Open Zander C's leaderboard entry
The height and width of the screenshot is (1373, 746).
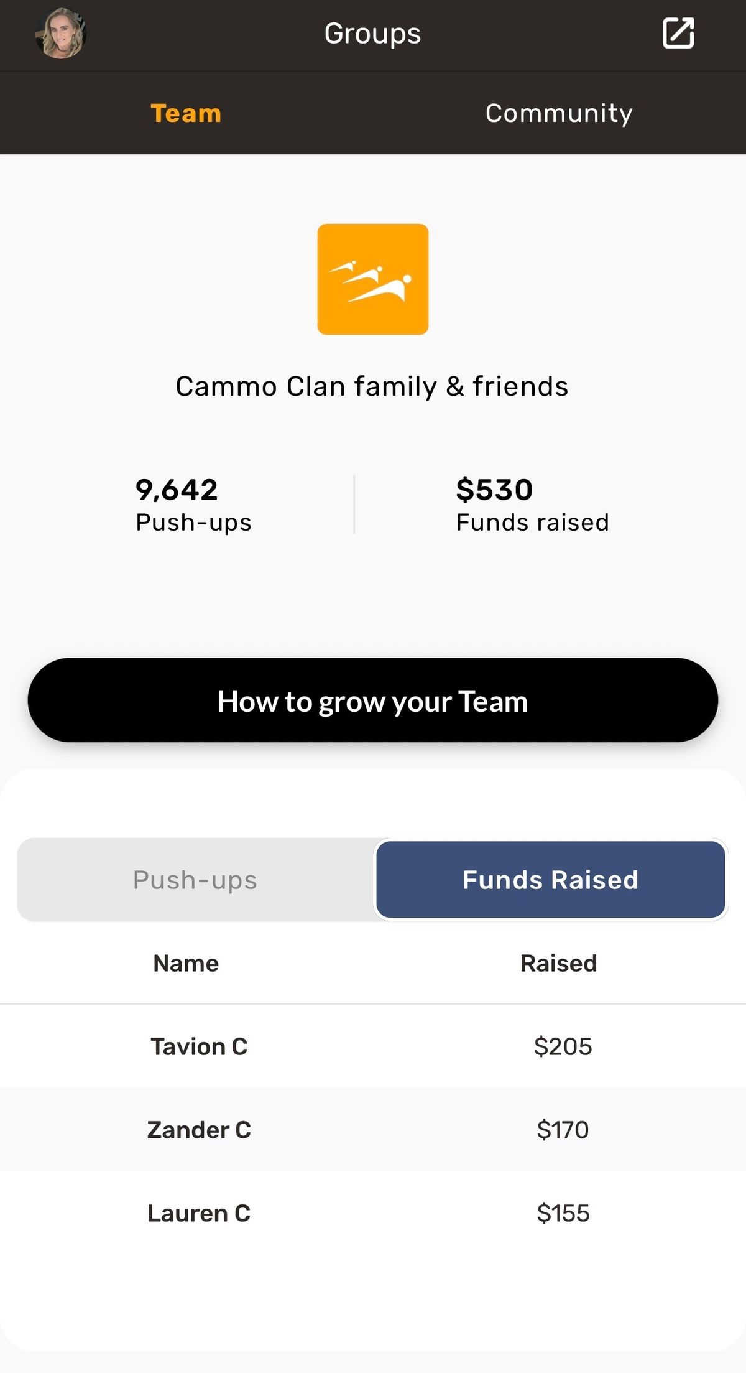click(x=199, y=1130)
